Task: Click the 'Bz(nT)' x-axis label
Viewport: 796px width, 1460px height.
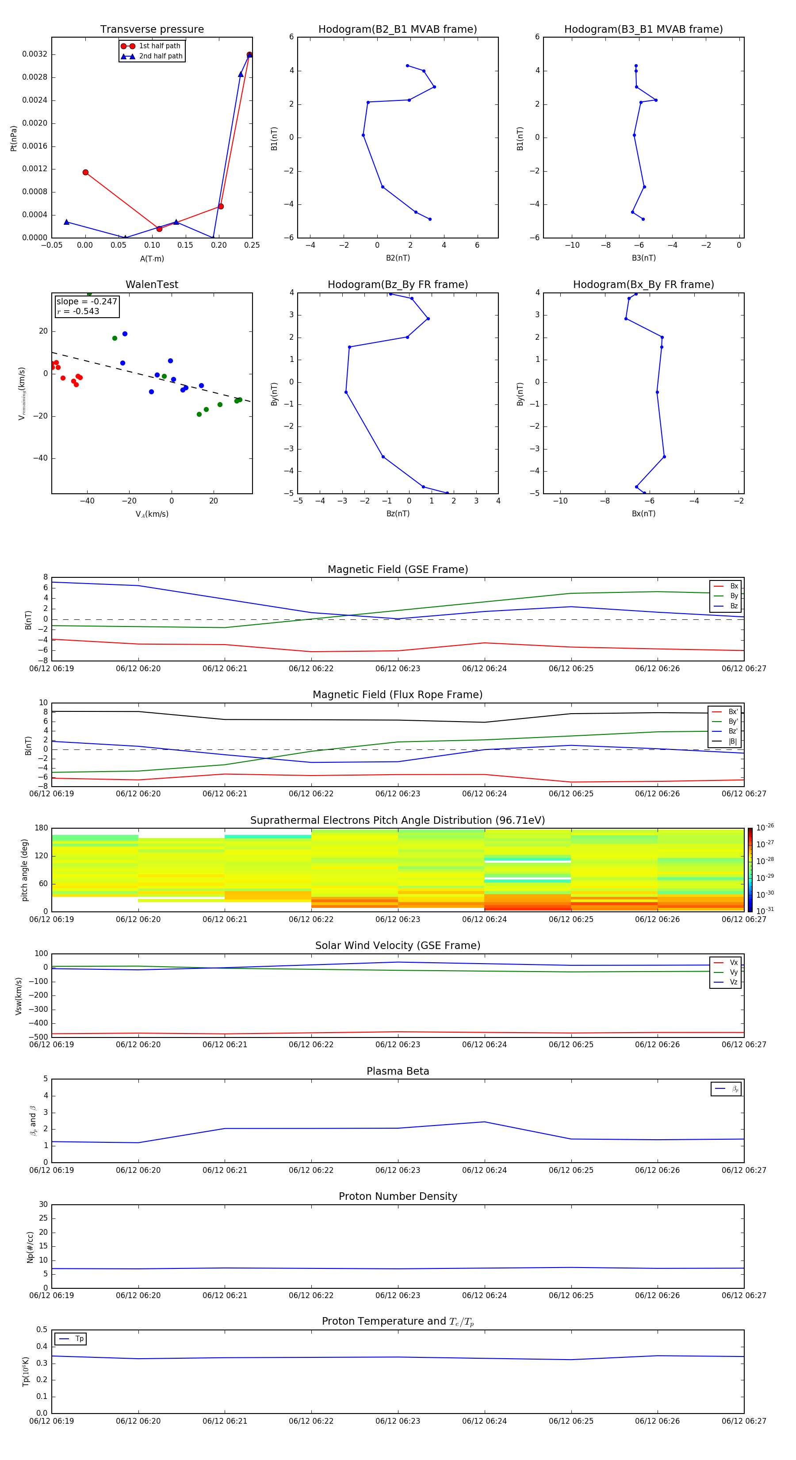Action: pos(398,514)
